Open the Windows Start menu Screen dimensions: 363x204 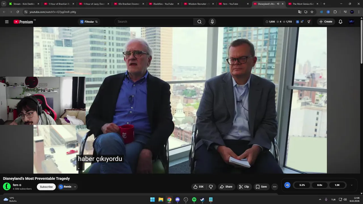(x=152, y=199)
